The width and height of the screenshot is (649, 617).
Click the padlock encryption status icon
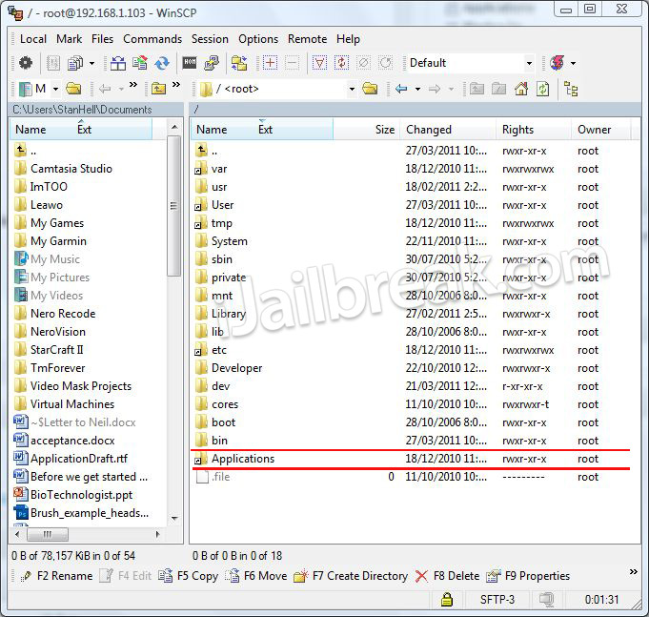[446, 600]
